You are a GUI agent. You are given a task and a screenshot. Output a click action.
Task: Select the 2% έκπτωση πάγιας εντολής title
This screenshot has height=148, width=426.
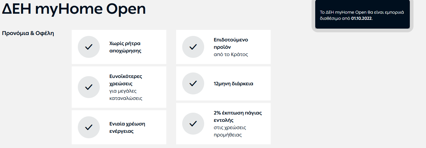(238, 116)
